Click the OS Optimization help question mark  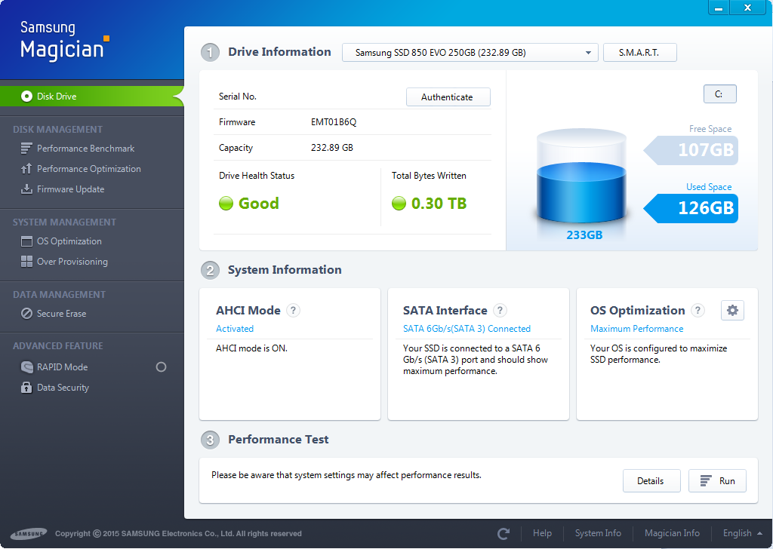698,311
